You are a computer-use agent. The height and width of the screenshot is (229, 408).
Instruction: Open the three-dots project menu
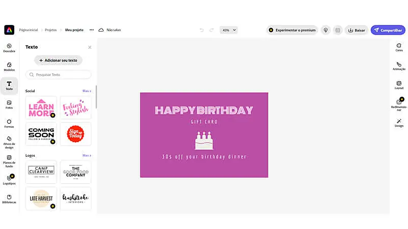pyautogui.click(x=92, y=30)
